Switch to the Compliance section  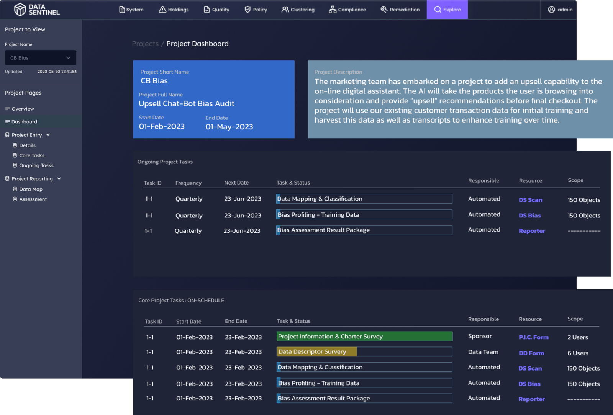pos(332,9)
